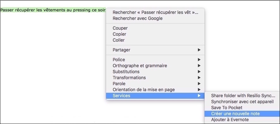Select Copier menu item
This screenshot has height=124, width=280.
(x=155, y=34)
